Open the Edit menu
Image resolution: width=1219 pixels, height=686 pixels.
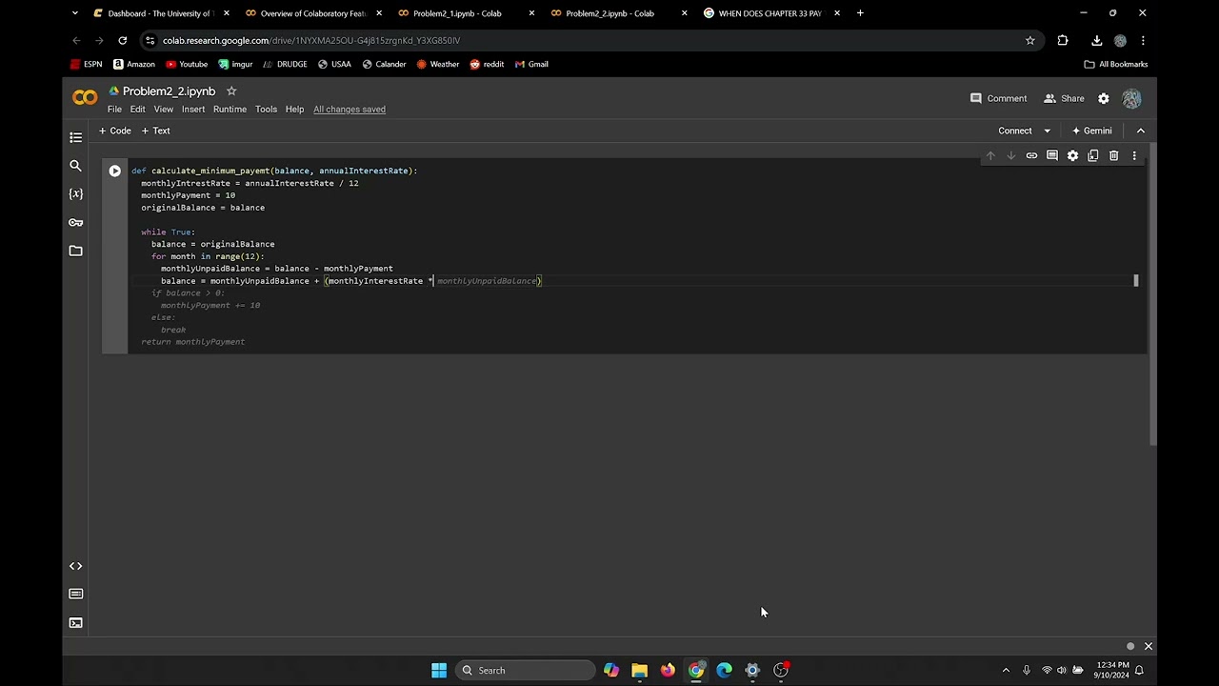coord(138,110)
